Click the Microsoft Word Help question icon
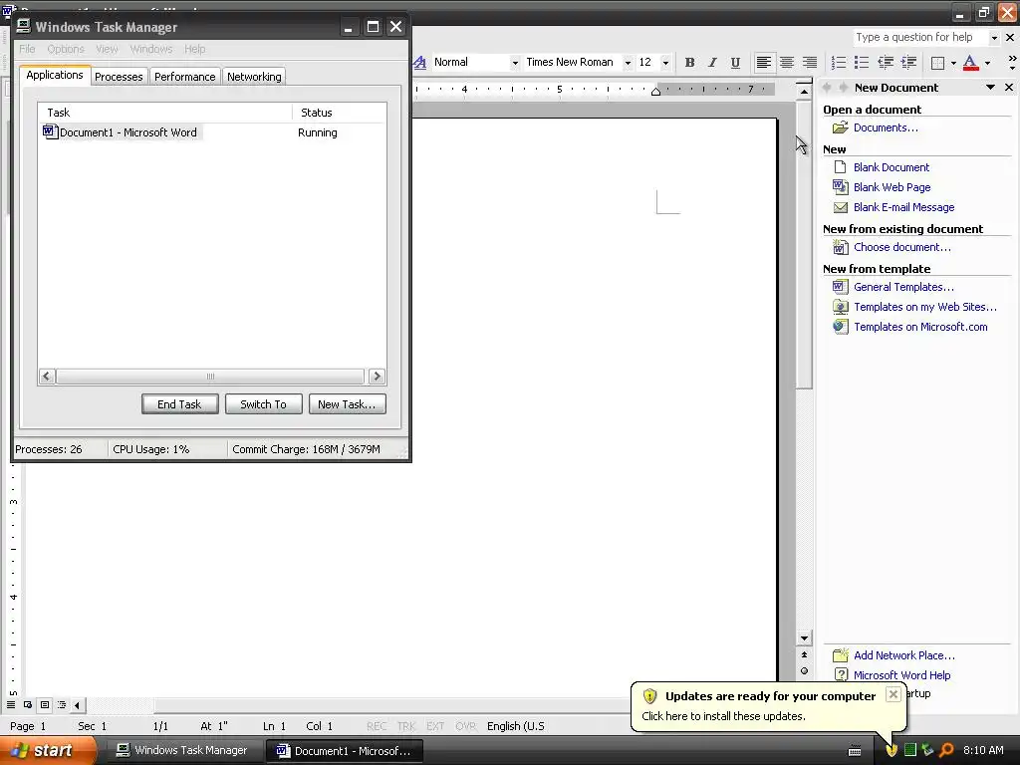 pyautogui.click(x=841, y=675)
